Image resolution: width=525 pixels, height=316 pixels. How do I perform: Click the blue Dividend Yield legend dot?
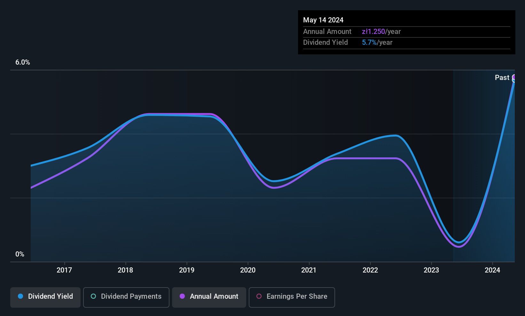[x=20, y=296]
